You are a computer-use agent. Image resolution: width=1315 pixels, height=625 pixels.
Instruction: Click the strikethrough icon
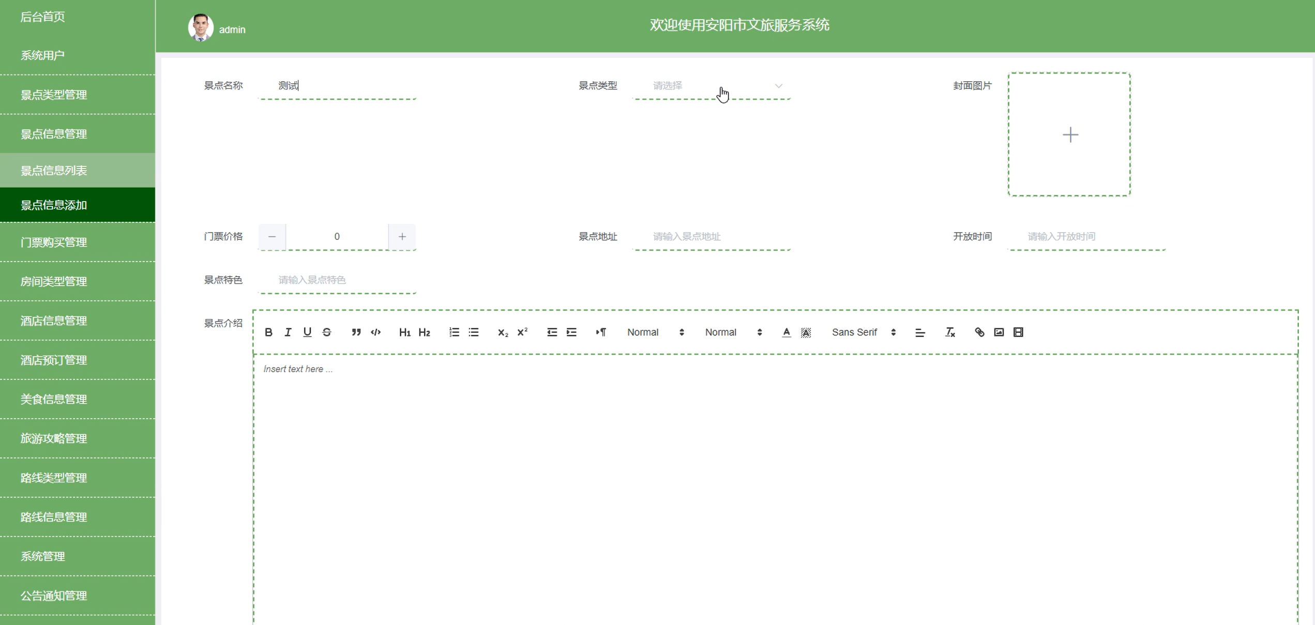pyautogui.click(x=327, y=332)
